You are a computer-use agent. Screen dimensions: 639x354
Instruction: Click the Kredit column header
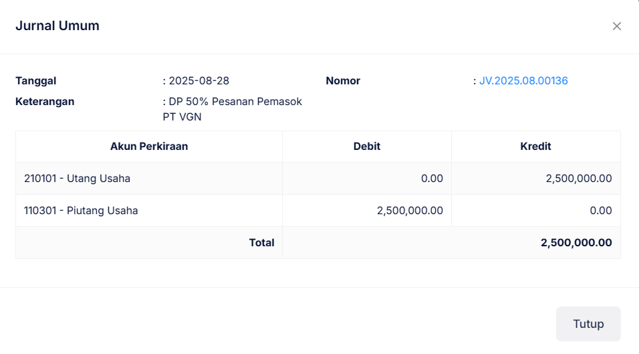click(535, 147)
